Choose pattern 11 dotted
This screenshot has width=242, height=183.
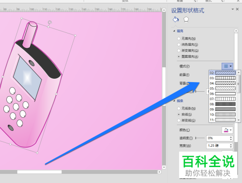coord(223,120)
